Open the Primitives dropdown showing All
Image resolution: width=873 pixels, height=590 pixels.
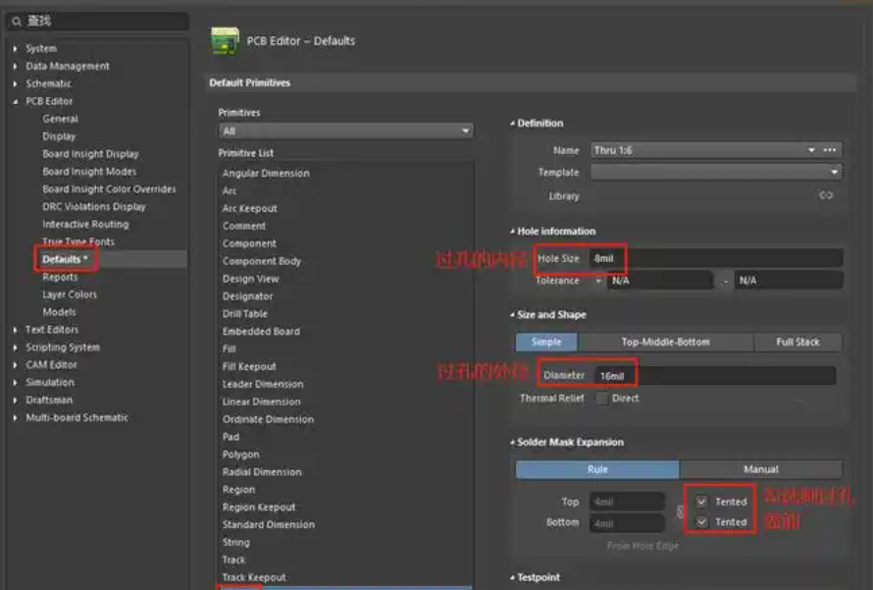[344, 131]
